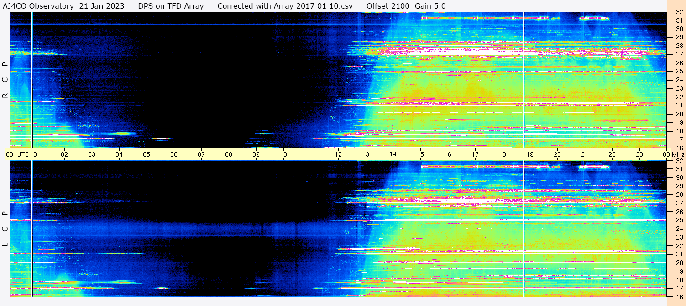Click the '26' MHz label of LCP panel
The width and height of the screenshot is (686, 306).
[679, 212]
